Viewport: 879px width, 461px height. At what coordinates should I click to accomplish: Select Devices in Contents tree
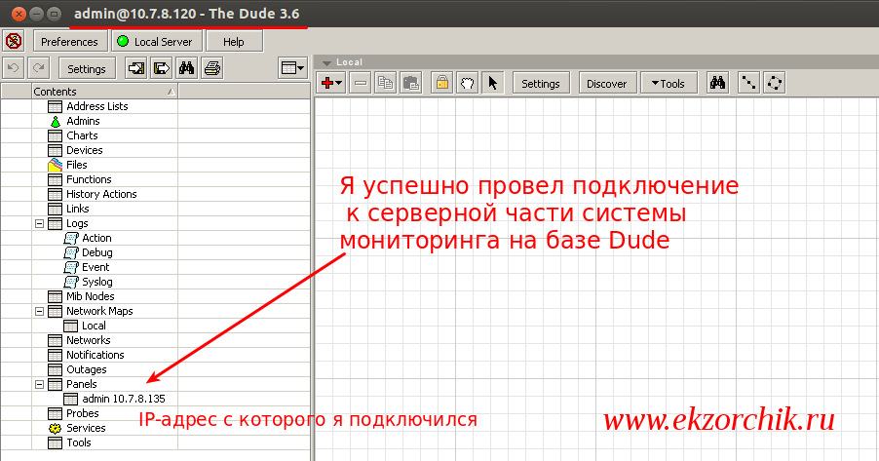tap(85, 150)
